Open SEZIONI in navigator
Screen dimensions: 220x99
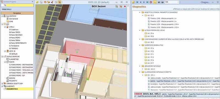(12, 78)
